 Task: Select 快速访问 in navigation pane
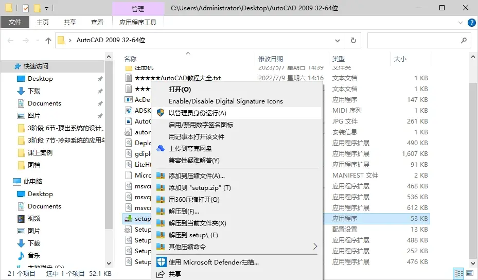point(36,66)
